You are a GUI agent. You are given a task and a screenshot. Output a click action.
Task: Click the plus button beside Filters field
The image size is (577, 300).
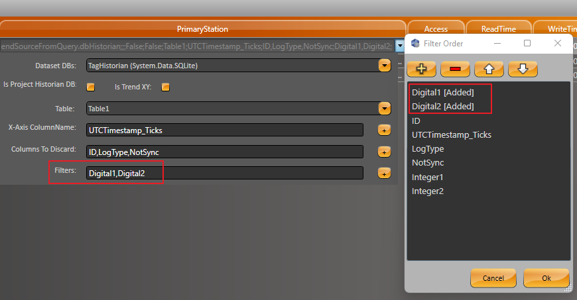click(384, 173)
